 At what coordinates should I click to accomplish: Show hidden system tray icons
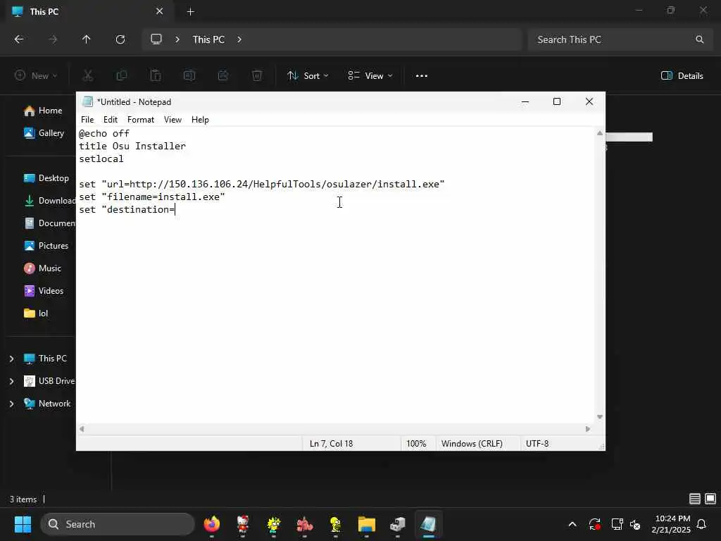pyautogui.click(x=572, y=524)
